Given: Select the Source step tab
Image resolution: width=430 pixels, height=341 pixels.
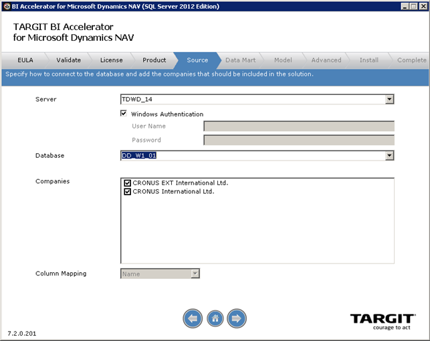Looking at the screenshot, I should click(x=197, y=60).
